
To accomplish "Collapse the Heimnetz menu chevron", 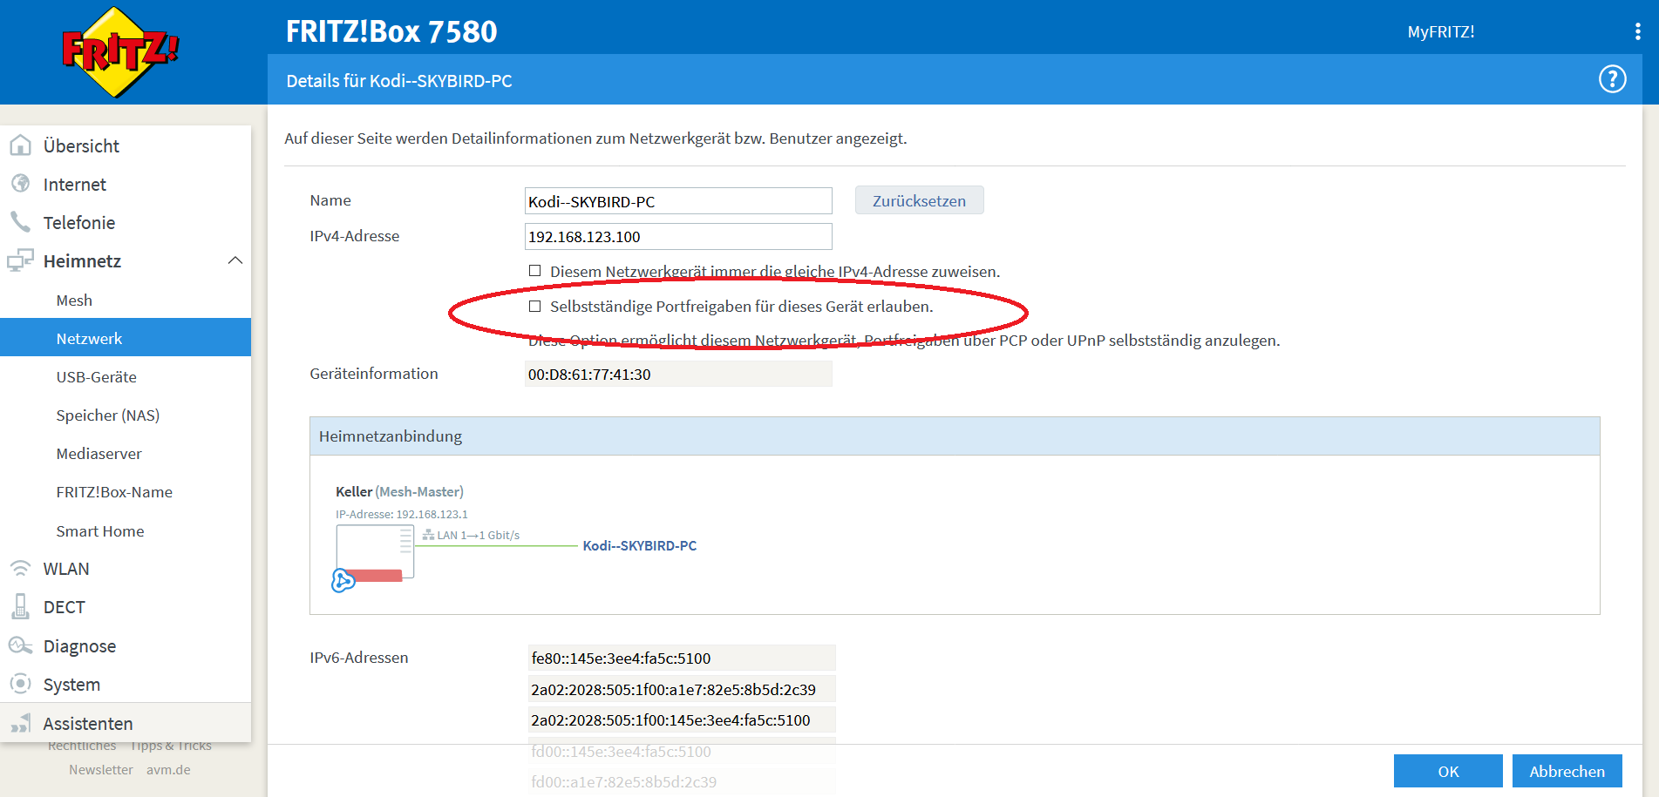I will (235, 260).
